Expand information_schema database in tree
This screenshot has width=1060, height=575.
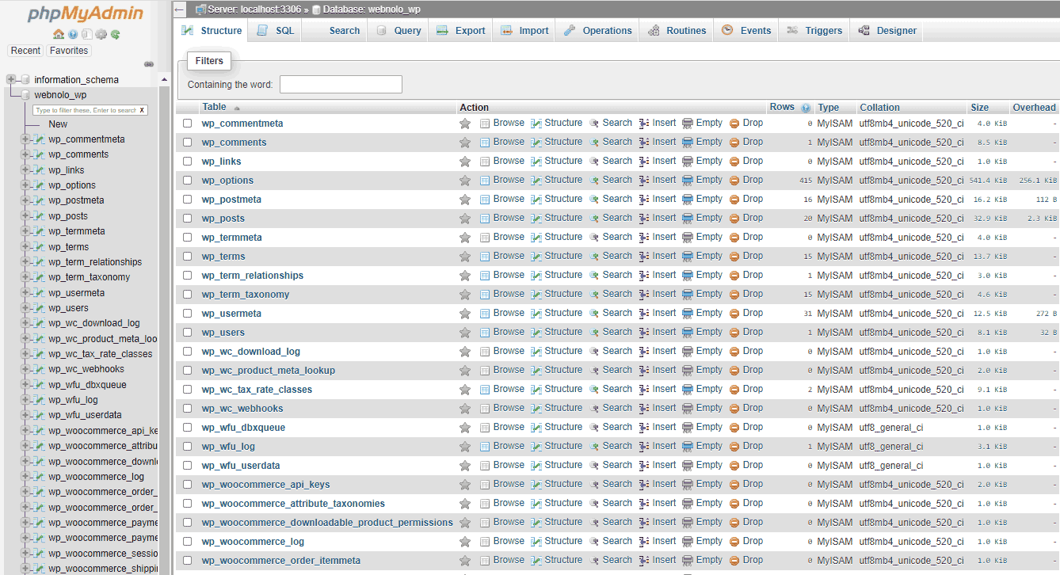tap(11, 79)
